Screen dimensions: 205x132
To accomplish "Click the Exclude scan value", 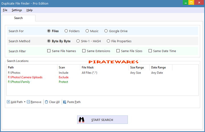I will click(x=64, y=77).
